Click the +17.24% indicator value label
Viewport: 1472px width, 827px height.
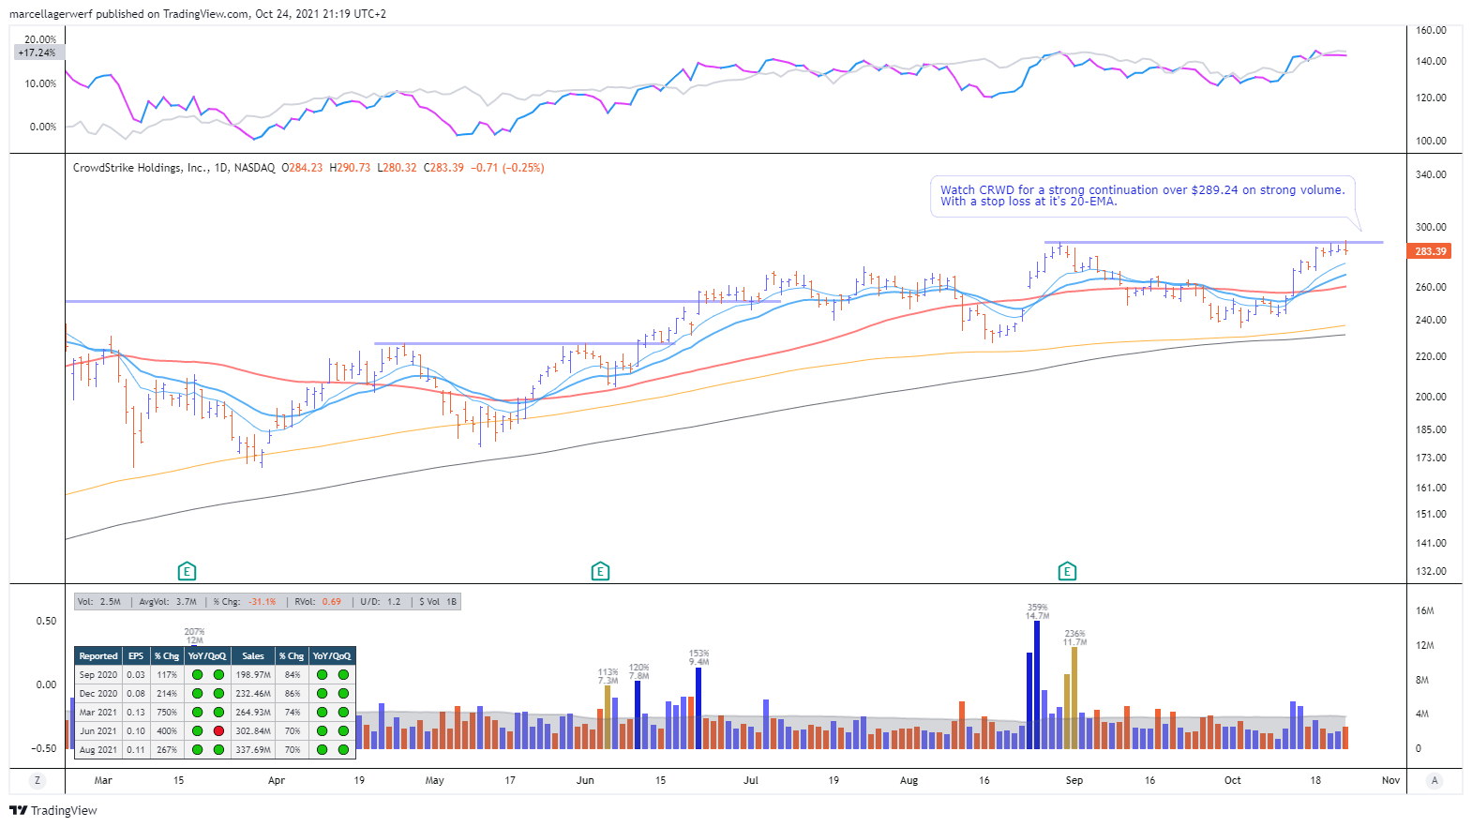tap(38, 53)
